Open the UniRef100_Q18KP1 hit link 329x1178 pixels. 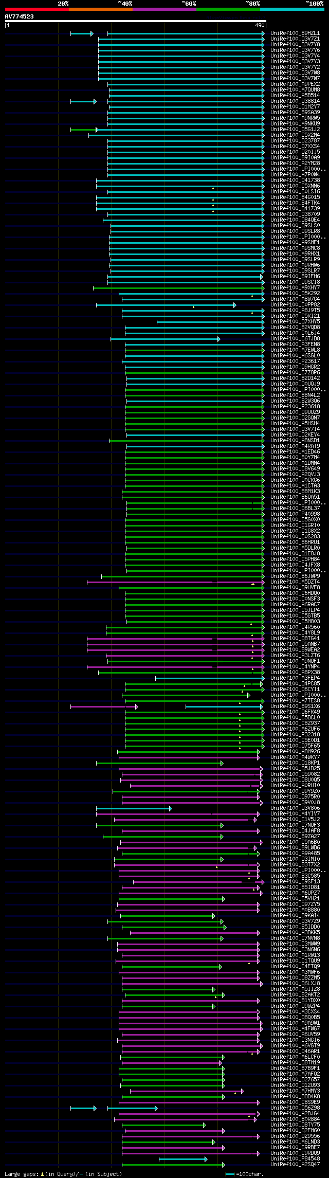(295, 763)
